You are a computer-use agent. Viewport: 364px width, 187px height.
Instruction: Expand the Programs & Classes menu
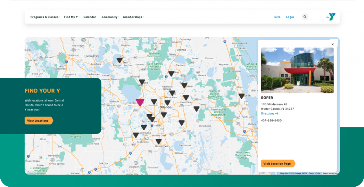pos(45,17)
